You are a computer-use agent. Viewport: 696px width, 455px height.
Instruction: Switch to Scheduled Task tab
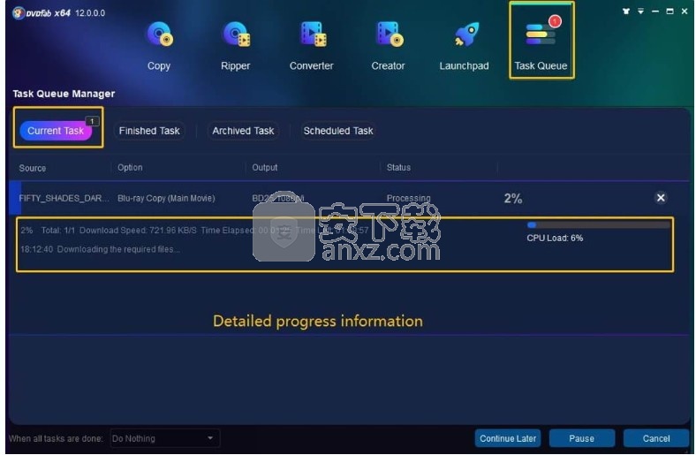pos(338,131)
